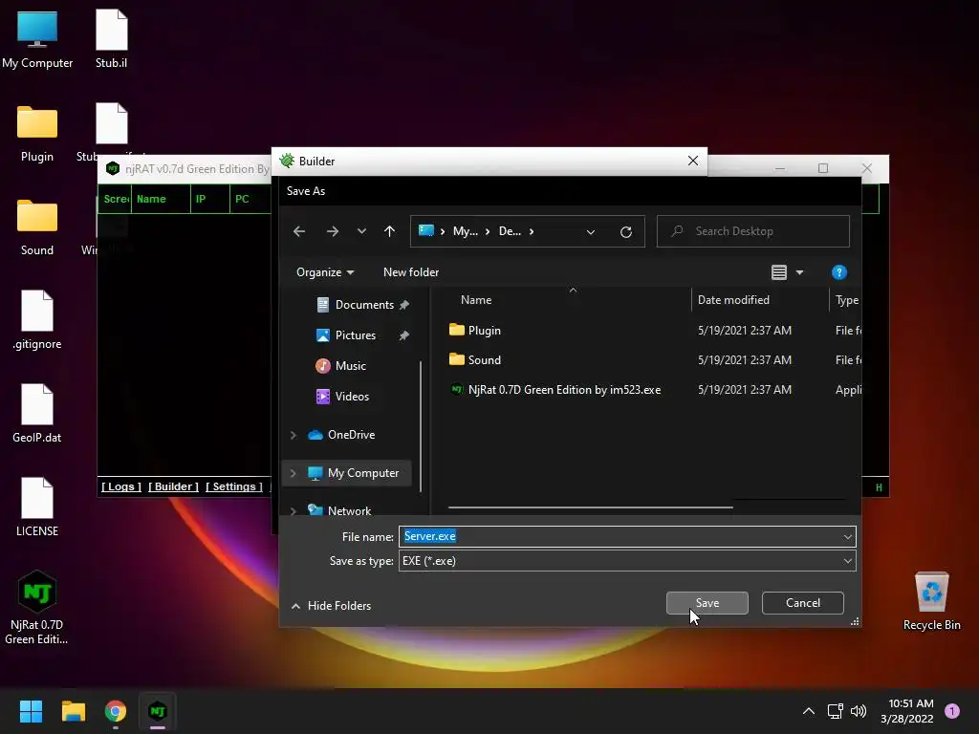Open the blue help icon

click(839, 272)
